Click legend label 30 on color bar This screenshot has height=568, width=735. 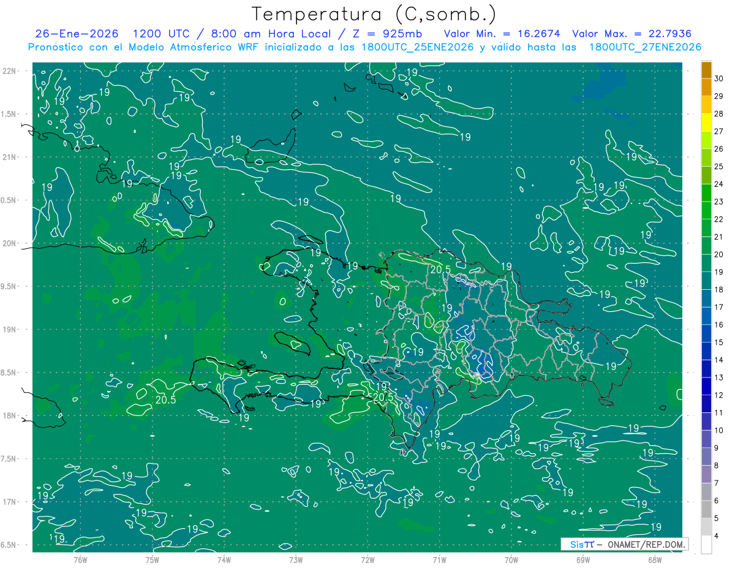pos(719,78)
